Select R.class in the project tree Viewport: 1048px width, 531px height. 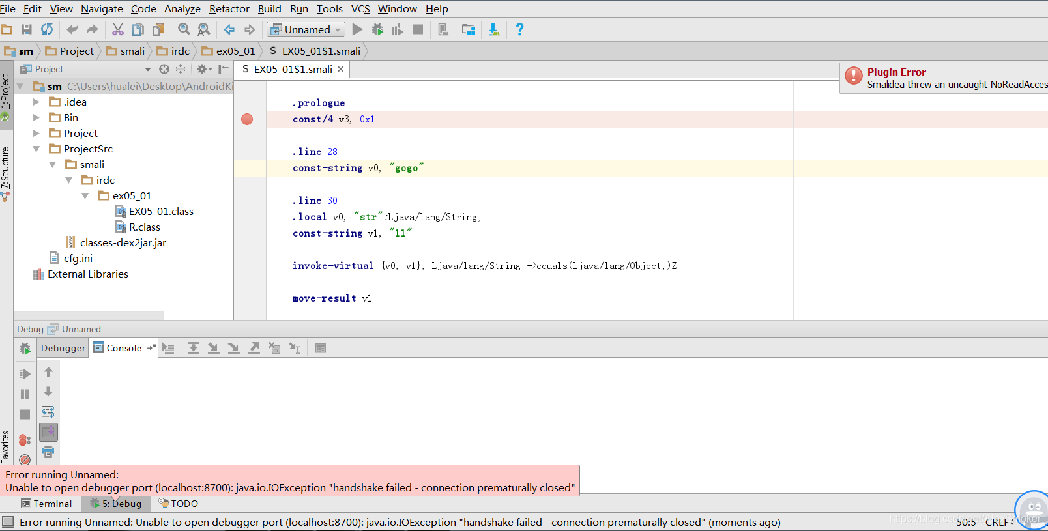tap(138, 227)
